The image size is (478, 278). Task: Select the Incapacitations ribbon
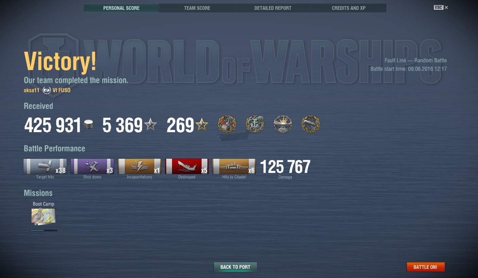pyautogui.click(x=139, y=166)
